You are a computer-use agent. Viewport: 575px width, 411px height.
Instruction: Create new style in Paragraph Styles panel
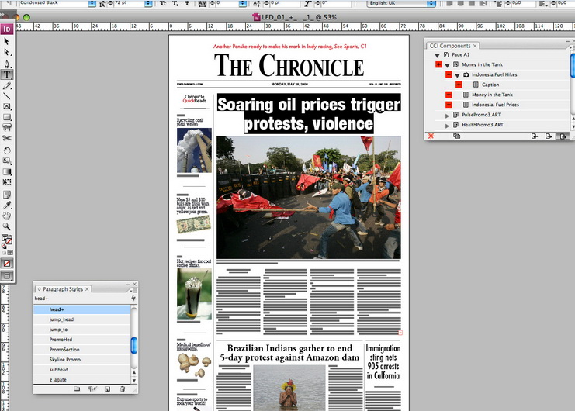click(x=107, y=389)
